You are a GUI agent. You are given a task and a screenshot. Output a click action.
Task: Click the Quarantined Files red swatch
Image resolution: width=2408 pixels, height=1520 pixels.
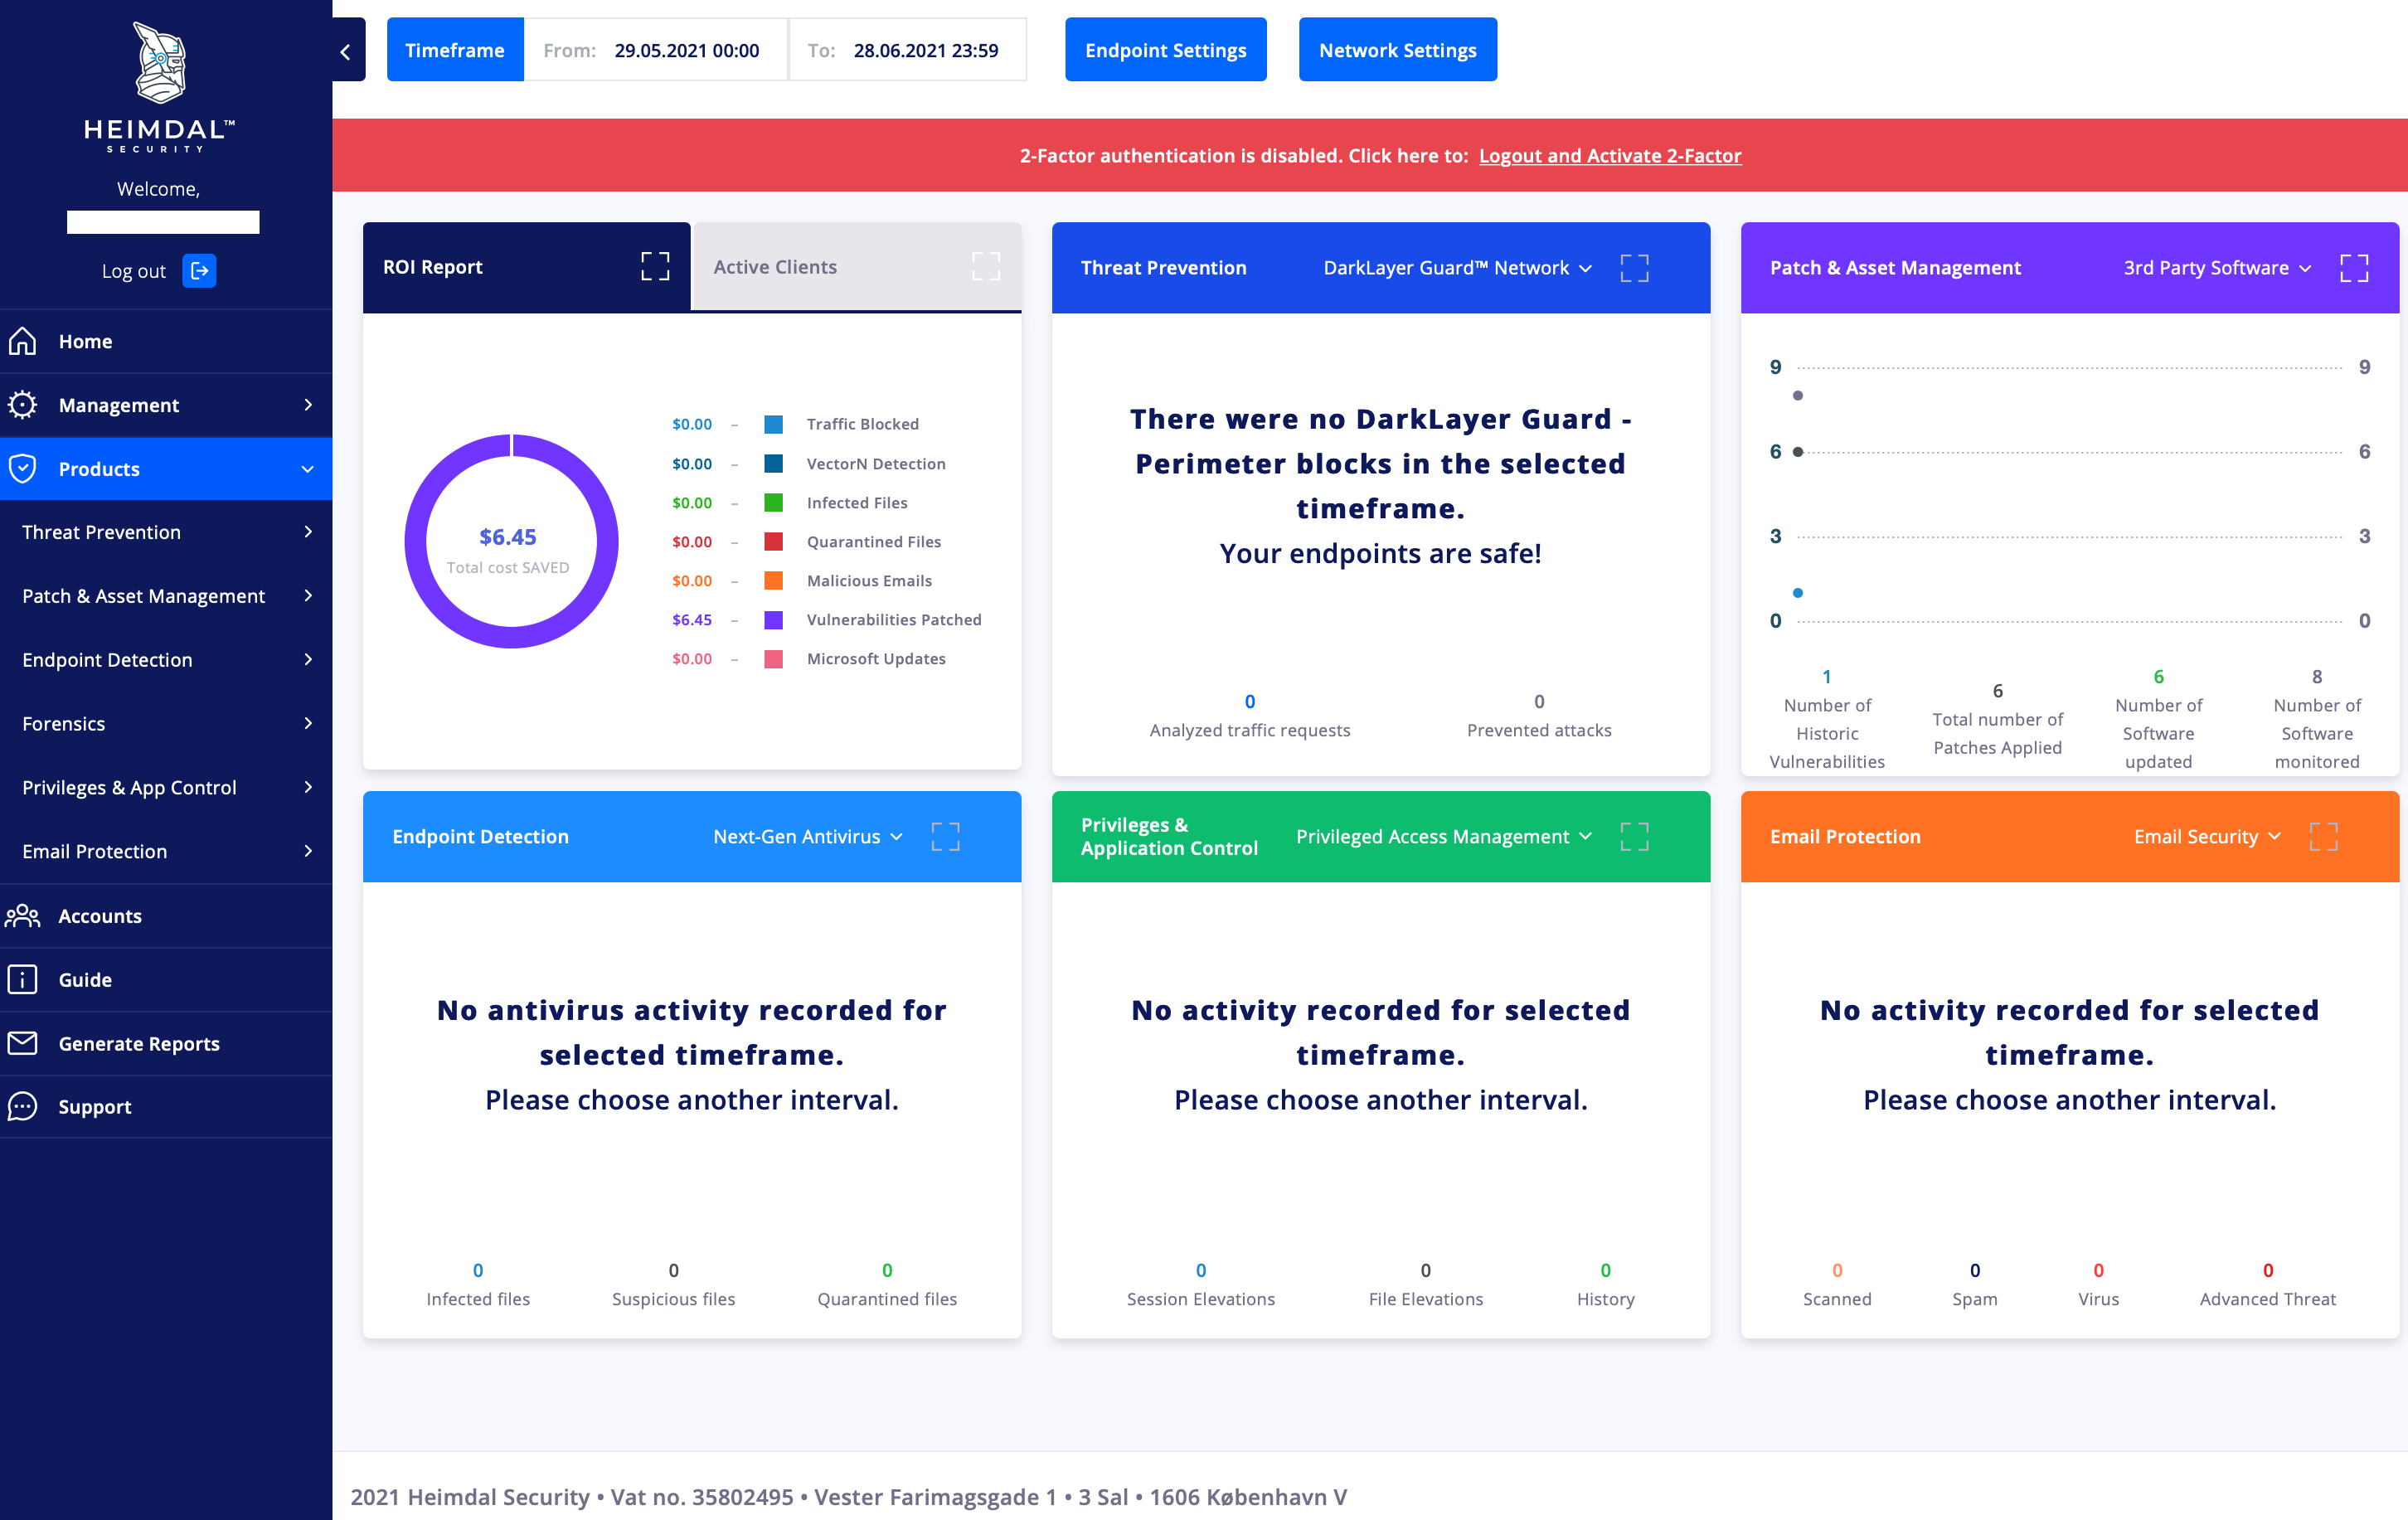pos(773,542)
